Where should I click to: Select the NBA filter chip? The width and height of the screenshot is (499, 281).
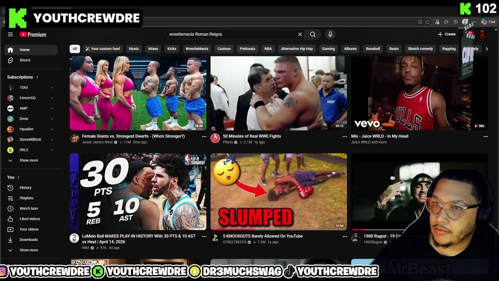point(268,49)
